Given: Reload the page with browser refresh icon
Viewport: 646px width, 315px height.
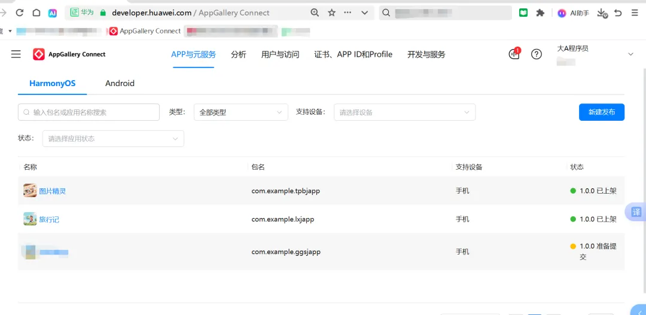Looking at the screenshot, I should pos(19,13).
